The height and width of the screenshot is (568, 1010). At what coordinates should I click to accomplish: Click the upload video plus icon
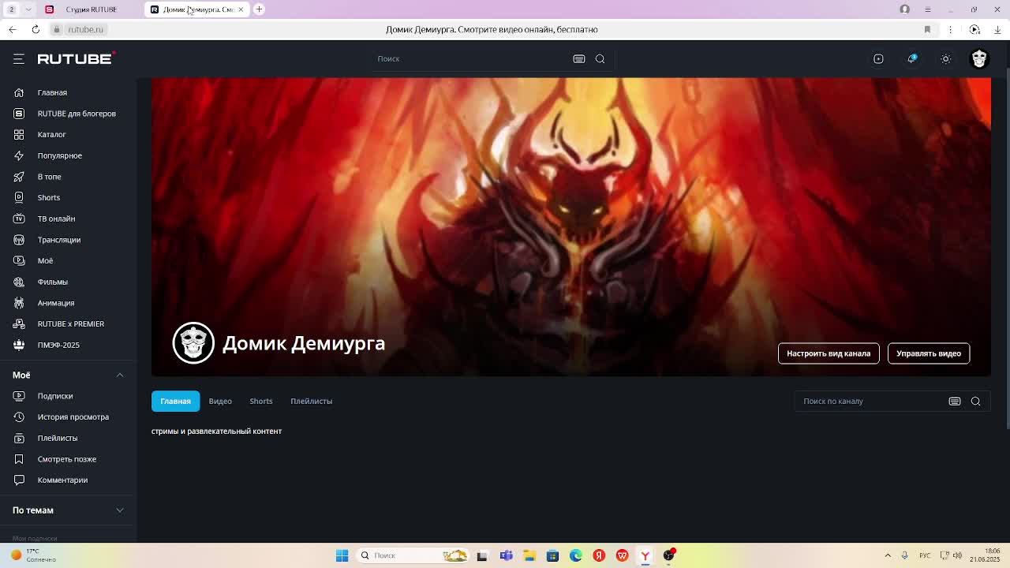coord(878,58)
